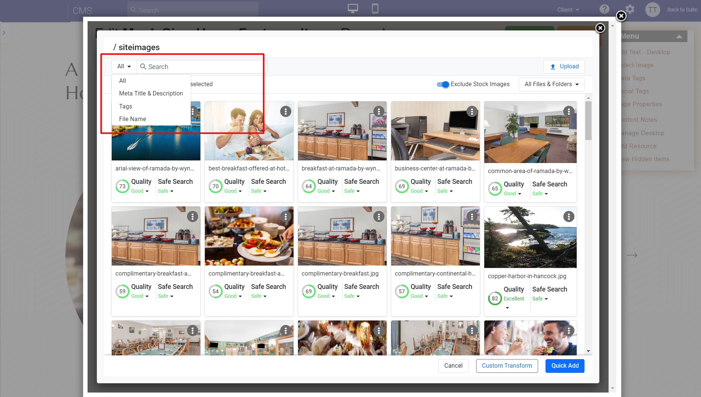Toggle Exclude Stock Images switch
701x397 pixels.
(443, 84)
